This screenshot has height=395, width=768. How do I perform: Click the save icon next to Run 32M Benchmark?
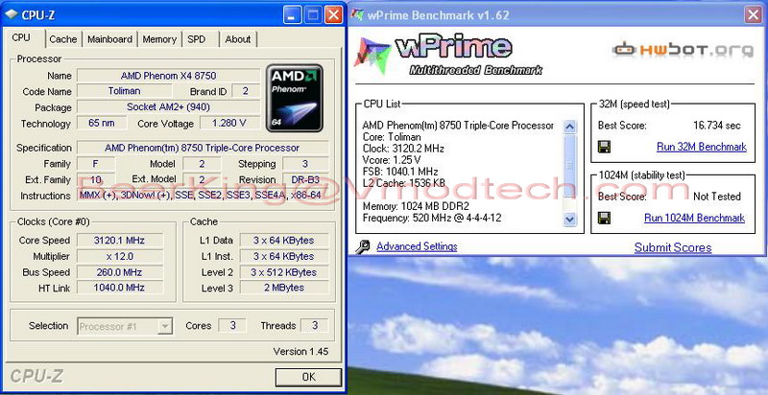tap(605, 147)
